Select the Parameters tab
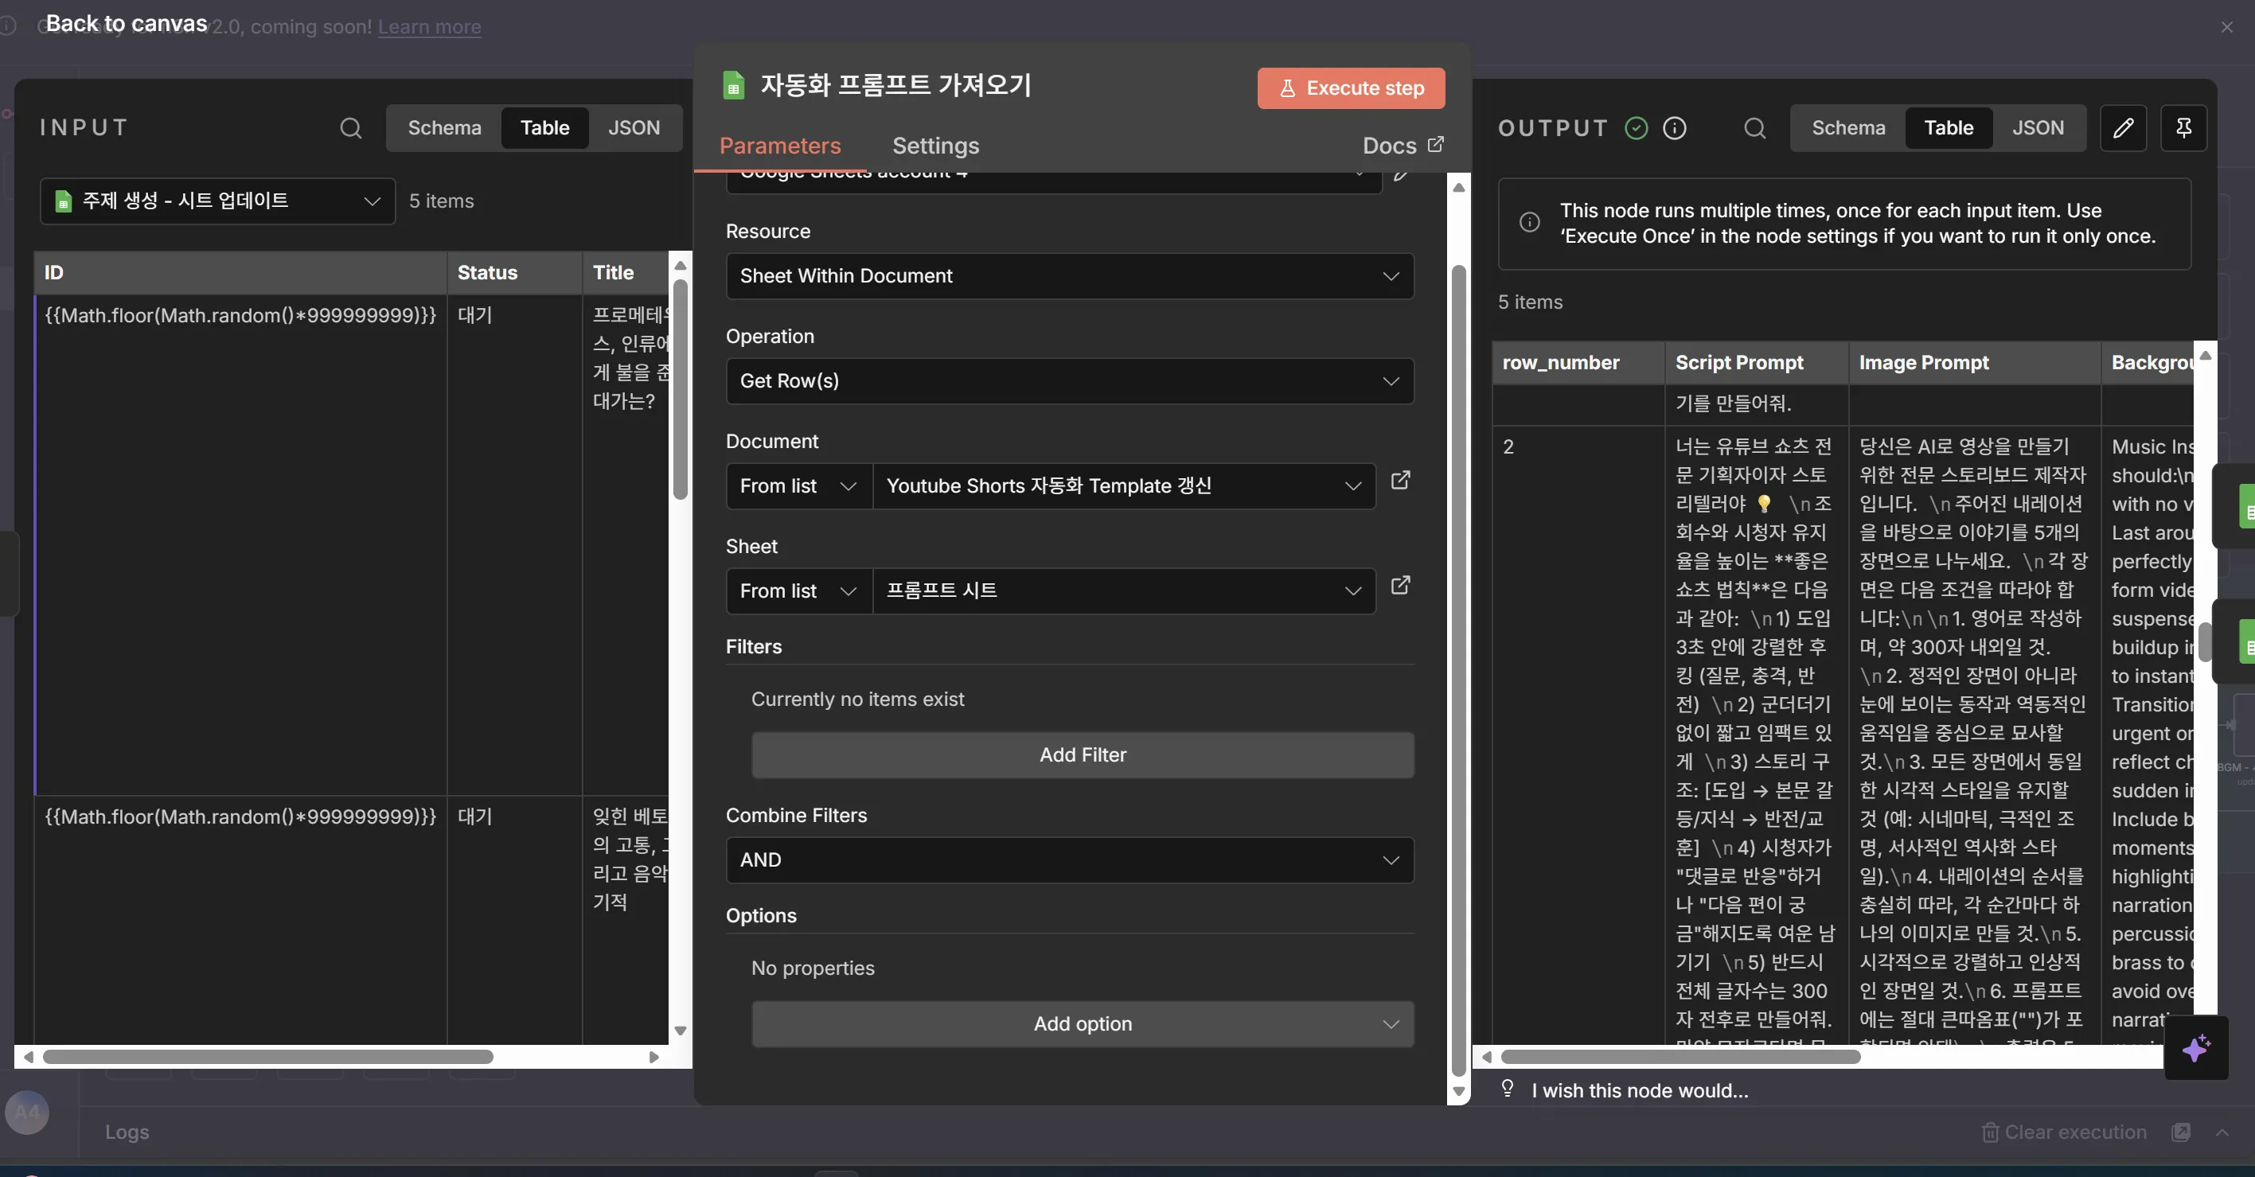This screenshot has height=1177, width=2255. pyautogui.click(x=779, y=146)
